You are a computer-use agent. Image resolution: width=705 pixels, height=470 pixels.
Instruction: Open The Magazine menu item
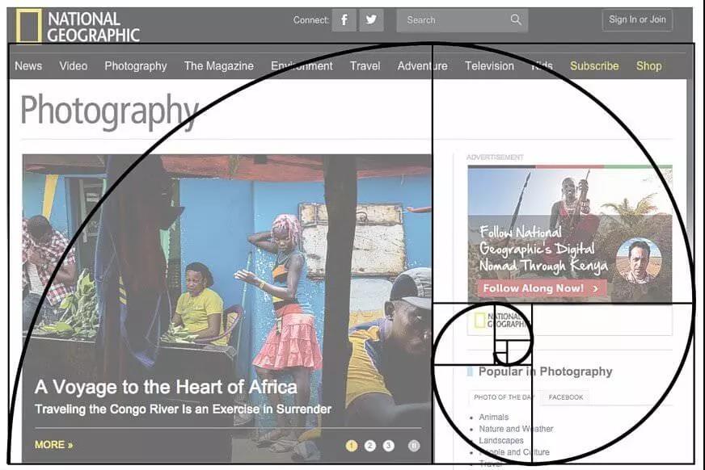tap(219, 66)
